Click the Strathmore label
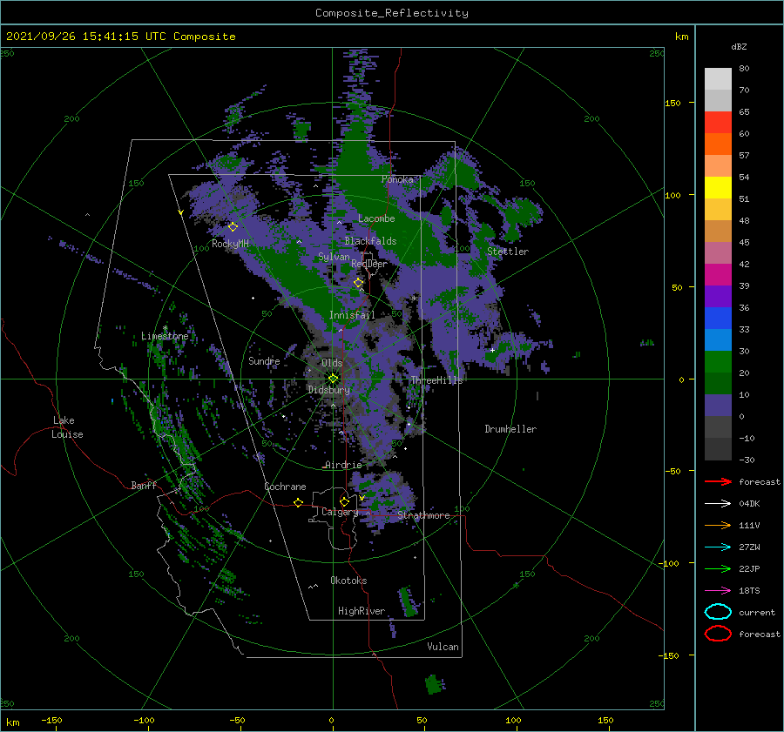Screen dimensions: 784x732 tap(423, 515)
